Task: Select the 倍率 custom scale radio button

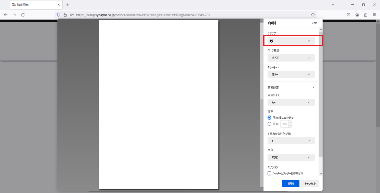Action: pyautogui.click(x=269, y=124)
